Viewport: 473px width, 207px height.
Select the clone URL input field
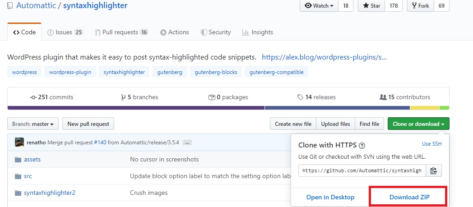point(362,170)
